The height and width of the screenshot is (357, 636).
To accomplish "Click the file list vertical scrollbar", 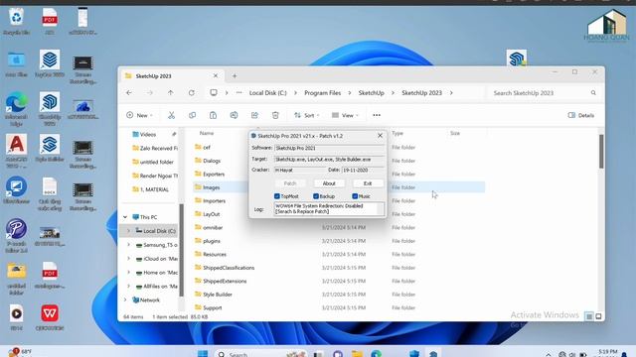I will 601,151.
